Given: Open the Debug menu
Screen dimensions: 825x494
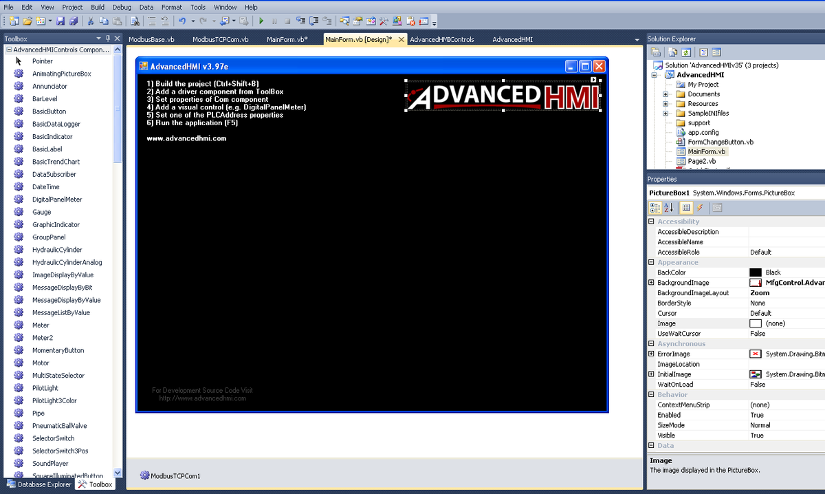Looking at the screenshot, I should tap(122, 7).
